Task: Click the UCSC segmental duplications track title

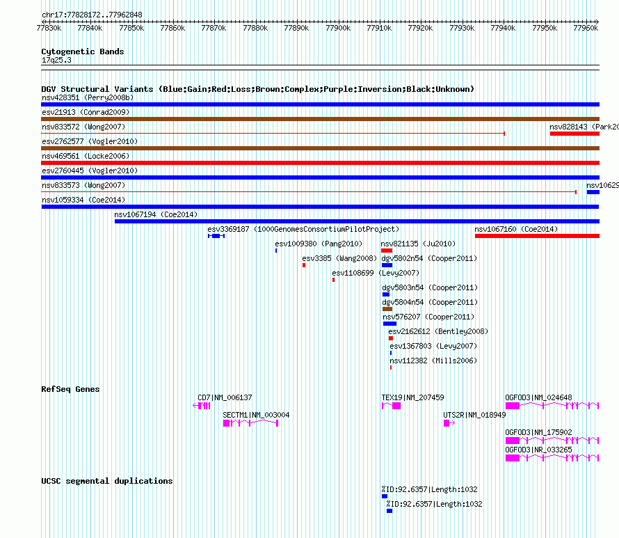Action: point(107,481)
